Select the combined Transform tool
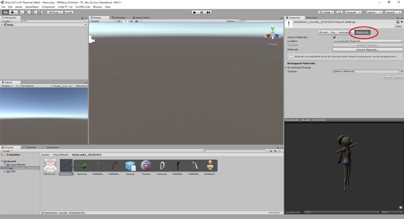Screen dimensions: 404x219 click(x=39, y=12)
